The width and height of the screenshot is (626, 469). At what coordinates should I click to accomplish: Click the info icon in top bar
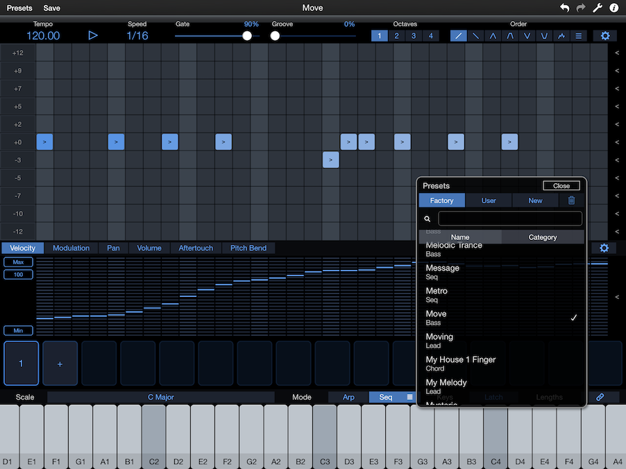coord(614,8)
